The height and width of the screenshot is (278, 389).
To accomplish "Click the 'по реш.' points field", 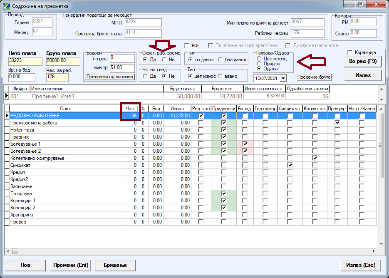I will (x=122, y=58).
